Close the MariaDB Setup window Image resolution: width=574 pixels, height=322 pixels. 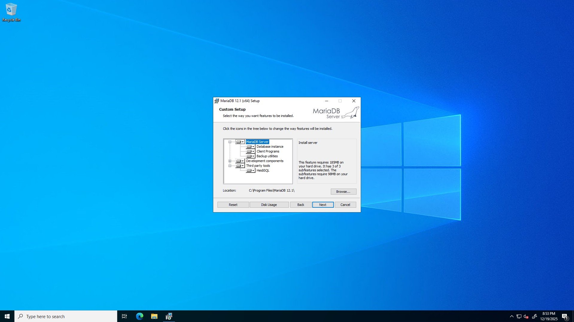[354, 101]
